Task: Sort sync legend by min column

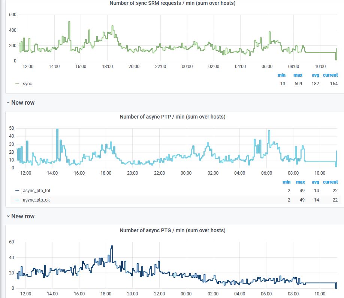Action: pyautogui.click(x=281, y=75)
